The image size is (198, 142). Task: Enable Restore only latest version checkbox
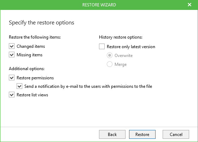(102, 46)
